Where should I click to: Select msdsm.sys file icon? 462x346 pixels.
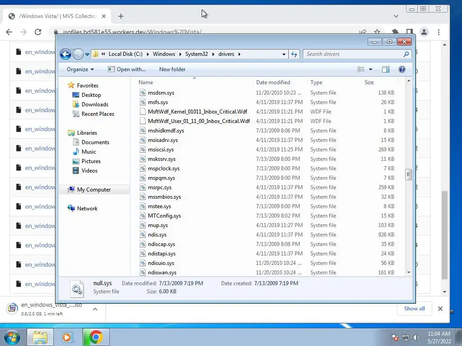click(143, 93)
